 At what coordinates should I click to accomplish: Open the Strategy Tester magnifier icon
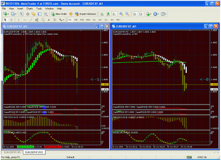point(46,14)
